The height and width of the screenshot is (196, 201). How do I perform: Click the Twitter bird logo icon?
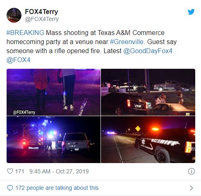pyautogui.click(x=191, y=12)
